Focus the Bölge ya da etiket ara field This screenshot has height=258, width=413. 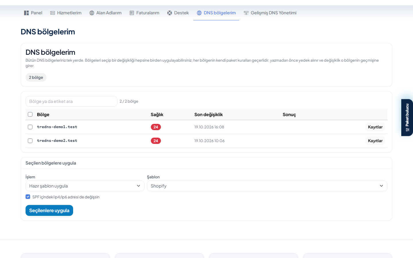[x=71, y=101]
